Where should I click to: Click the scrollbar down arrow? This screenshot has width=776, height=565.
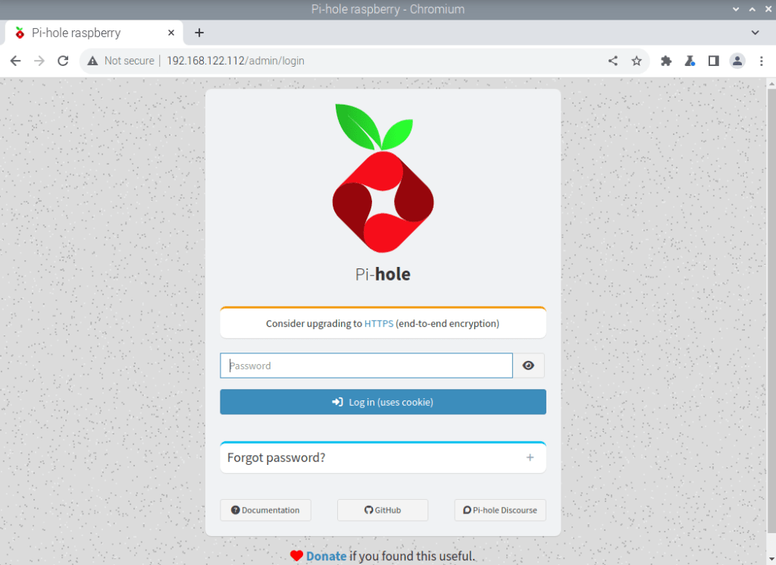pyautogui.click(x=771, y=559)
